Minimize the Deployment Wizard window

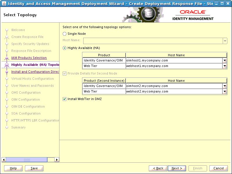pos(216,3)
